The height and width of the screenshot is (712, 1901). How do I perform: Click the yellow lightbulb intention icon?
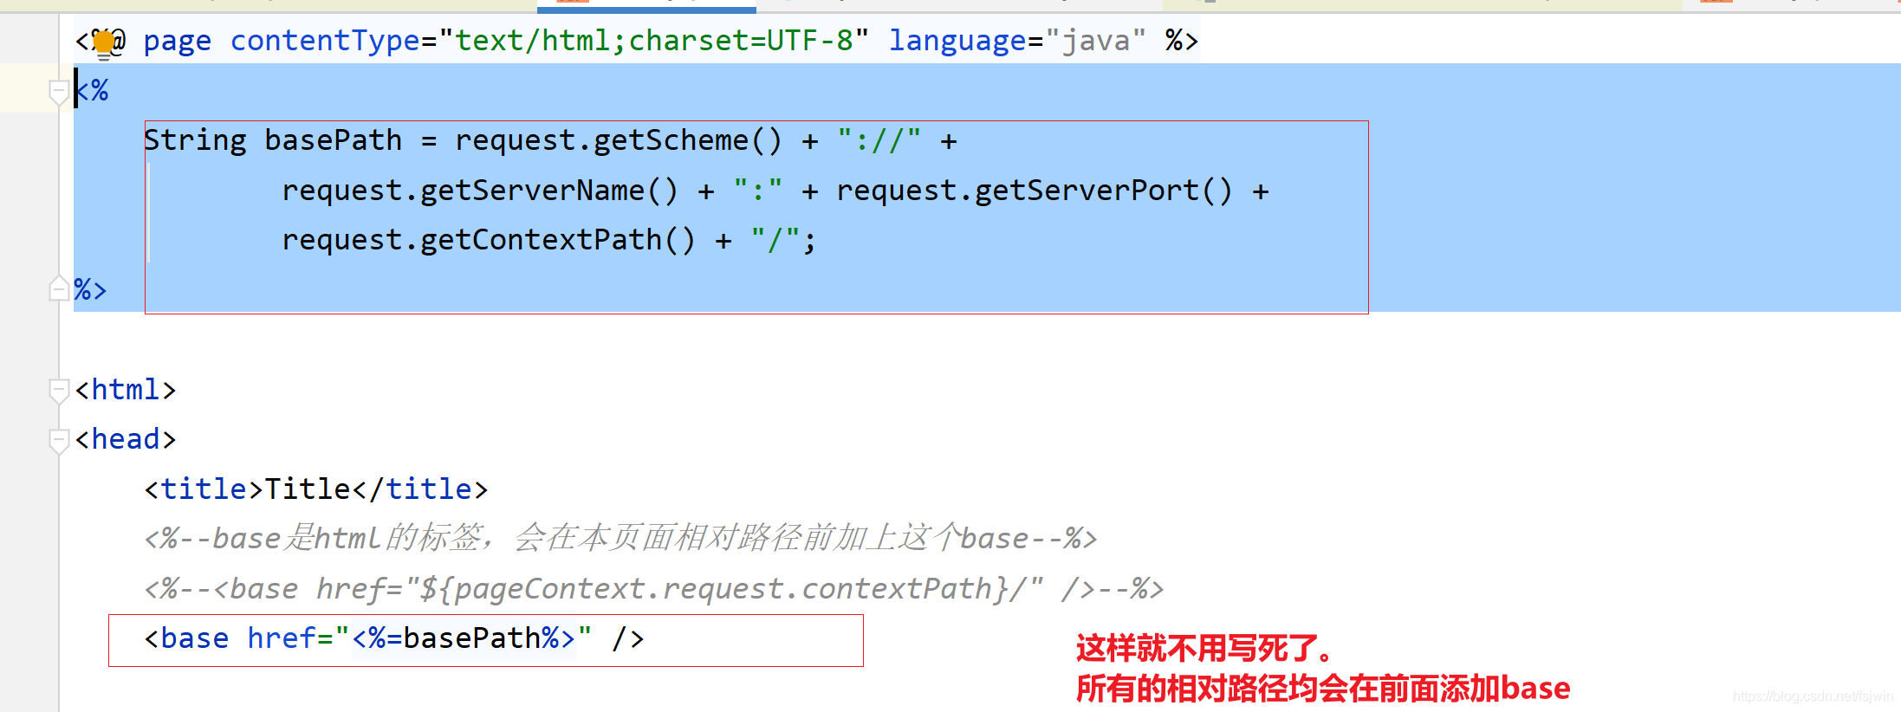point(104,43)
